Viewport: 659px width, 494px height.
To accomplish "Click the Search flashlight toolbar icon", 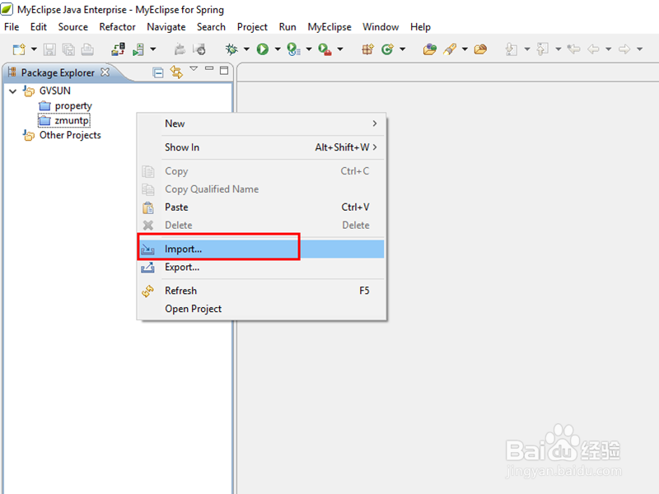I will (x=450, y=49).
